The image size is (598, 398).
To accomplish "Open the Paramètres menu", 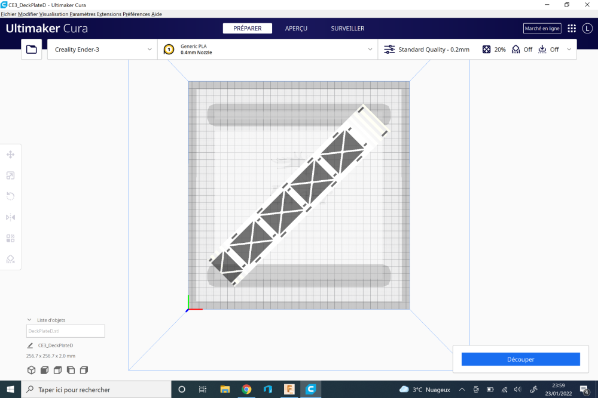I will click(x=83, y=14).
